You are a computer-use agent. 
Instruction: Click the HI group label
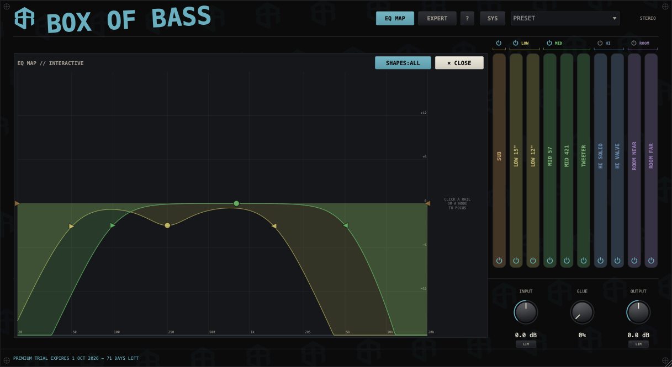pyautogui.click(x=608, y=43)
